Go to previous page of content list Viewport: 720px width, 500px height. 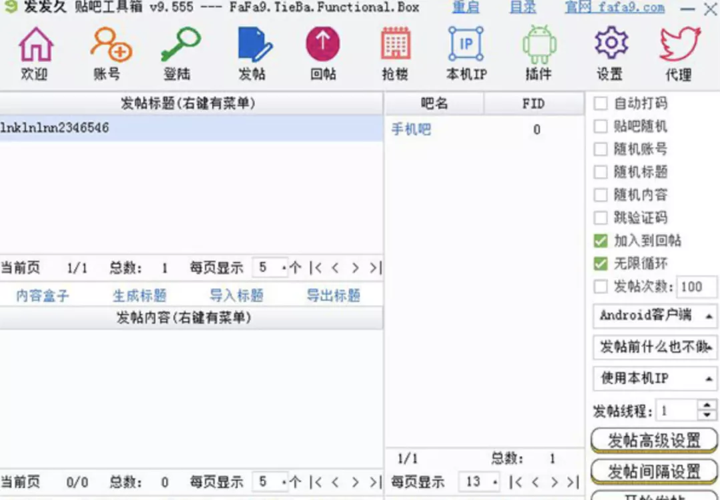pos(335,482)
